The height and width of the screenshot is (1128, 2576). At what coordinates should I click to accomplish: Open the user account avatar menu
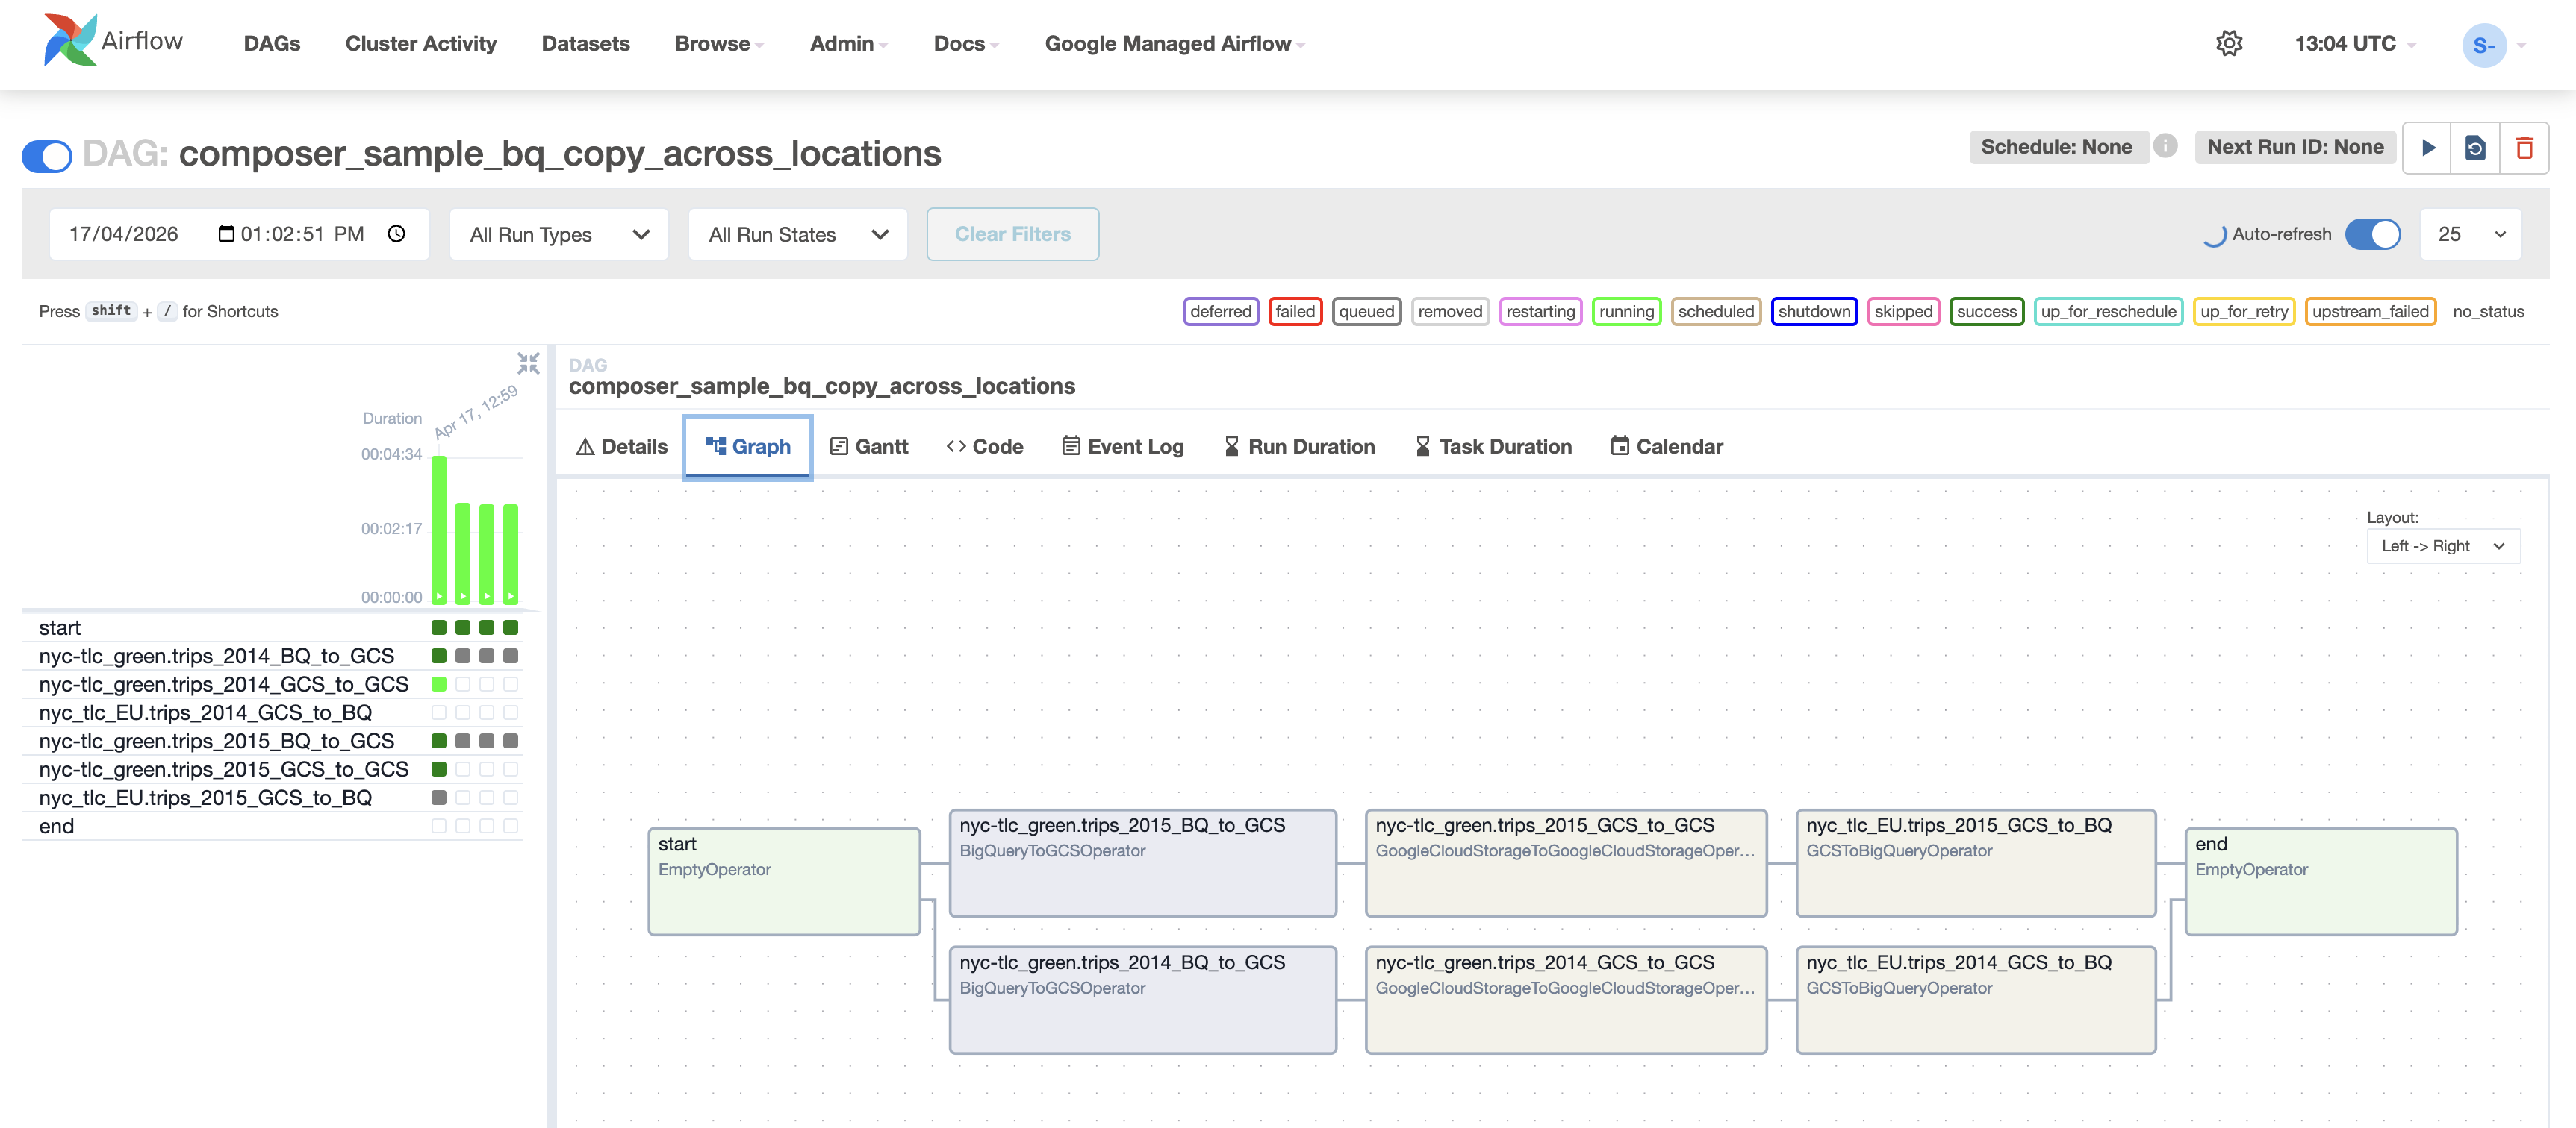pos(2485,45)
